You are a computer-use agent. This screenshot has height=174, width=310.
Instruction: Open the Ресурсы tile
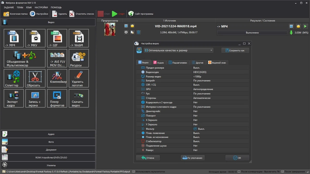pos(79,58)
